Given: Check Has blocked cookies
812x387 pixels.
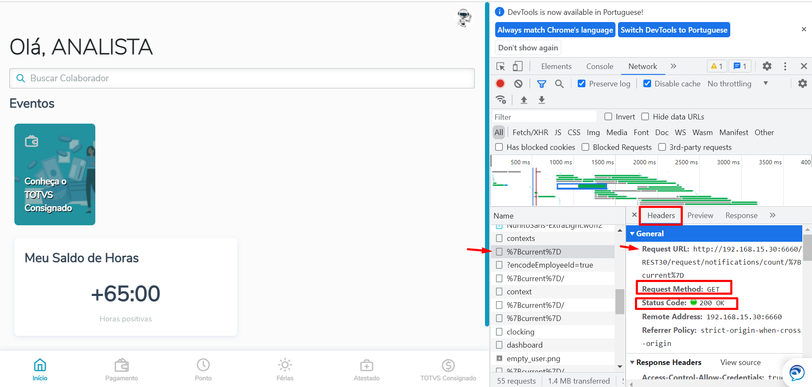Looking at the screenshot, I should (499, 147).
